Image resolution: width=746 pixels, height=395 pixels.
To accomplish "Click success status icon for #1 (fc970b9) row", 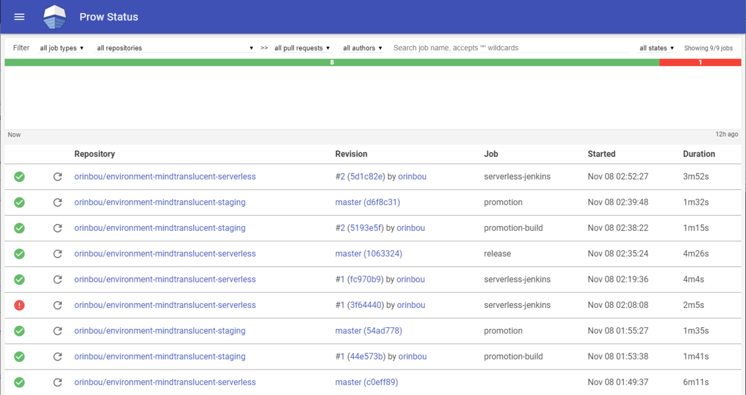I will 19,279.
